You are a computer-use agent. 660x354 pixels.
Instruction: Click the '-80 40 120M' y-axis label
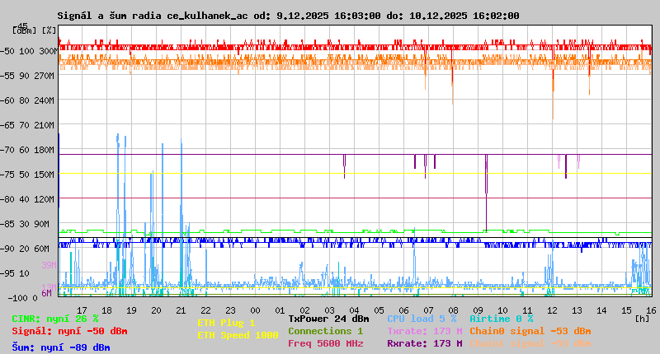click(x=27, y=199)
